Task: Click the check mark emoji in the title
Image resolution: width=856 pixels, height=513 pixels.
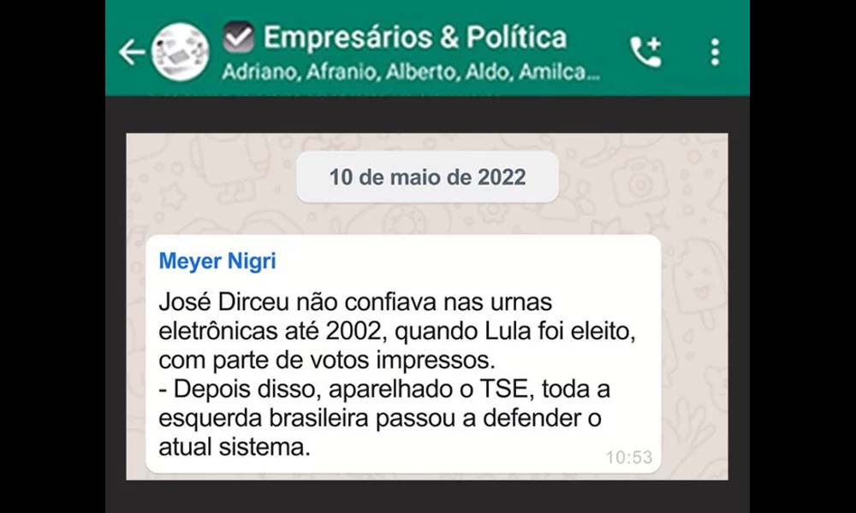Action: [x=239, y=37]
